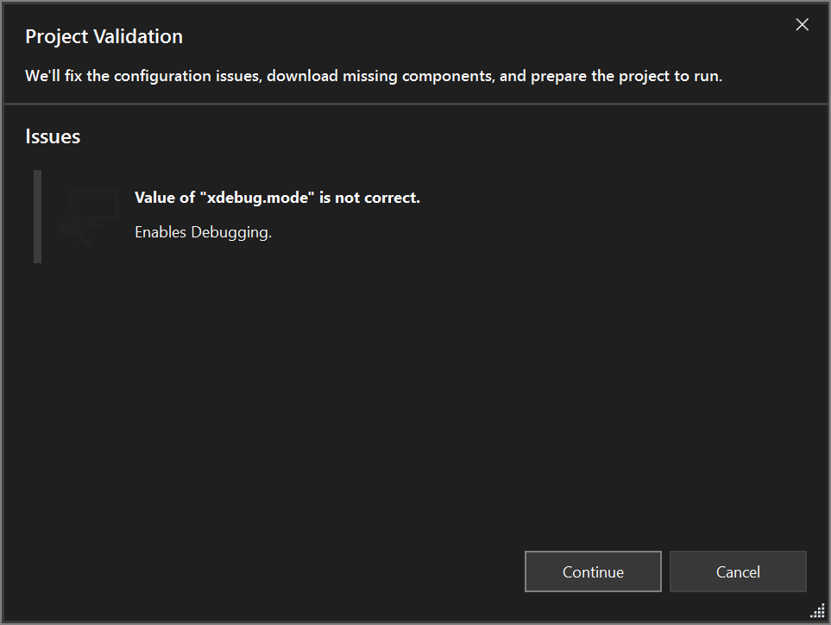Click the word "xdebug.mode" in issue title
The height and width of the screenshot is (625, 831).
pos(257,198)
